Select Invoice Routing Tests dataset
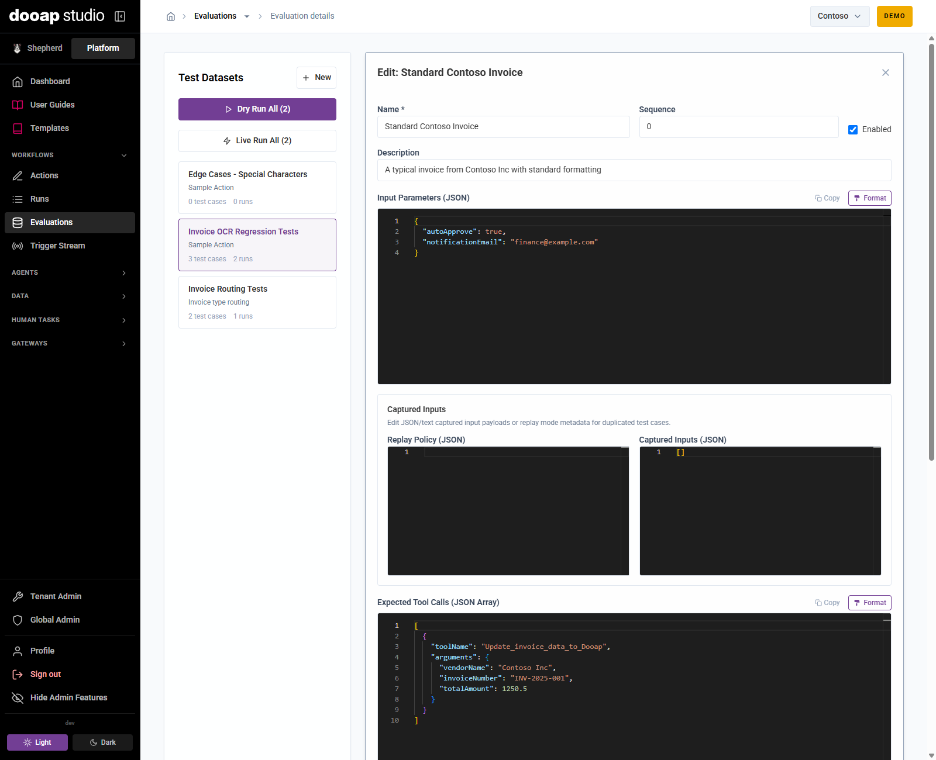 click(257, 302)
